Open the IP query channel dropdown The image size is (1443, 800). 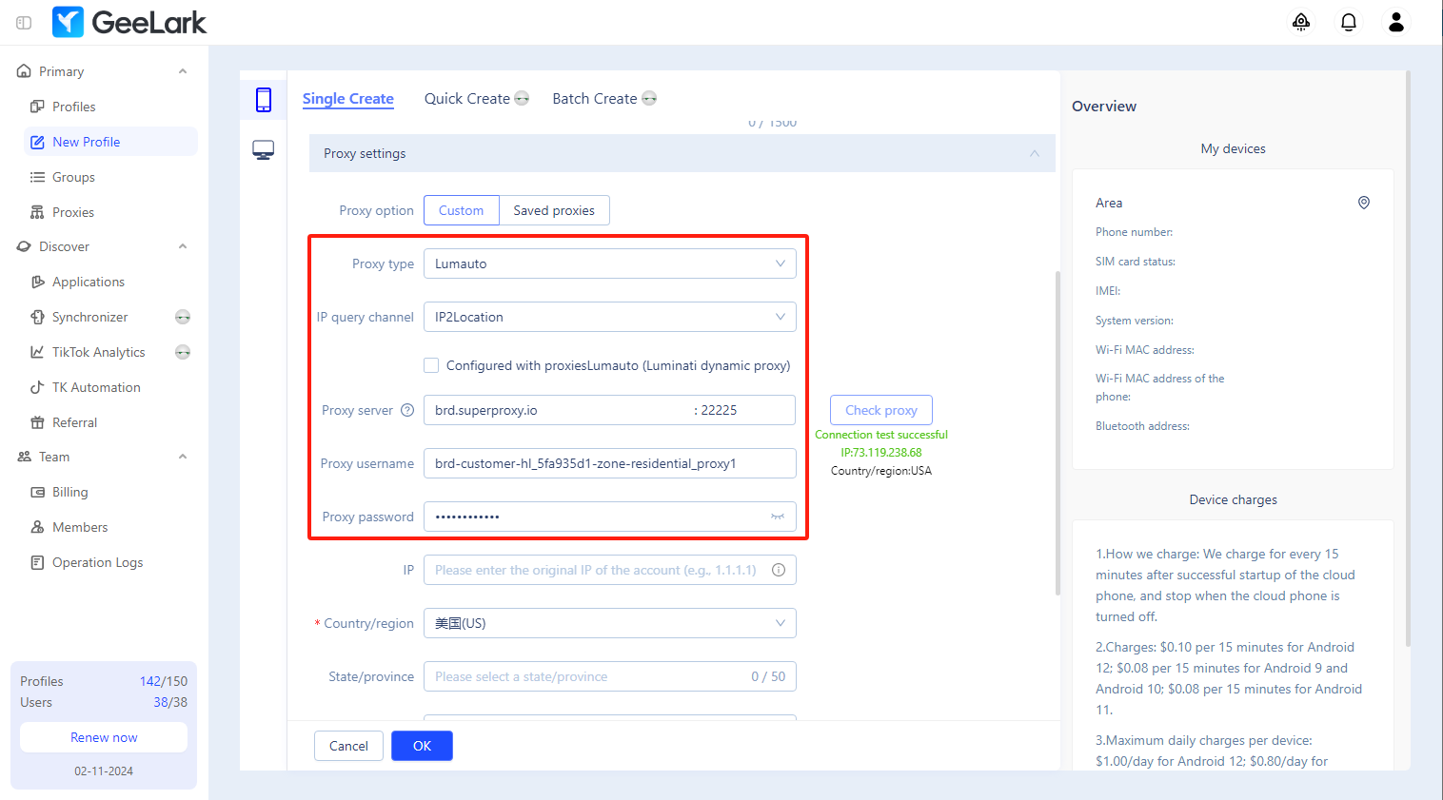pos(609,317)
